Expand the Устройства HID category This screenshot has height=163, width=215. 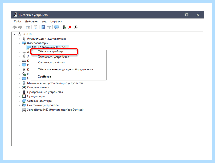click(x=19, y=110)
